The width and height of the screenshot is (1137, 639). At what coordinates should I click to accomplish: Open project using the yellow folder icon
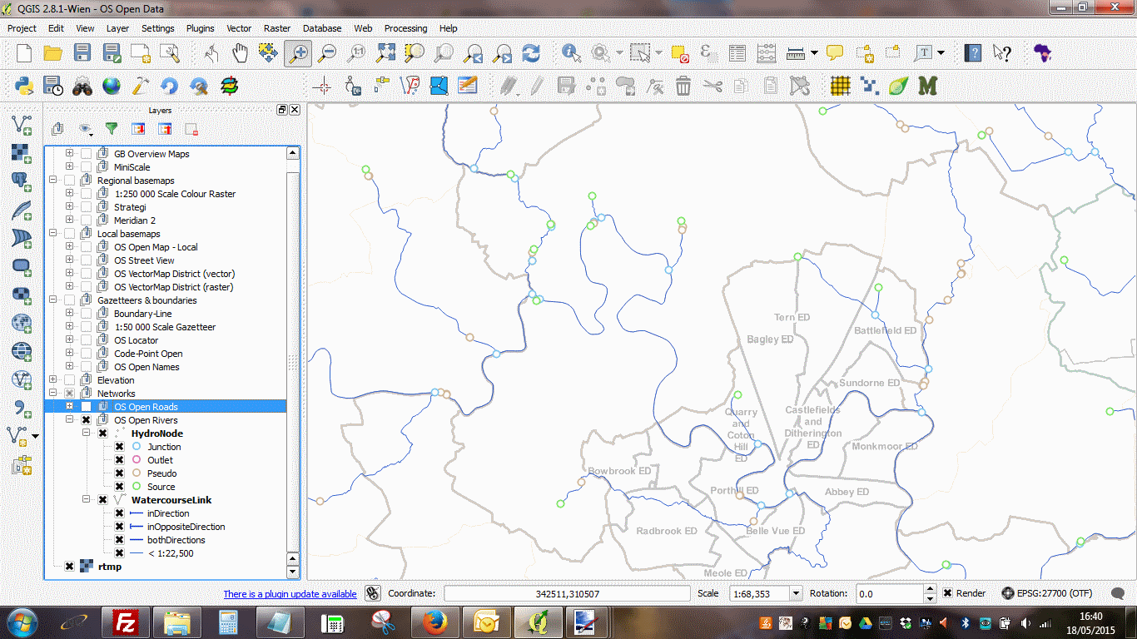(53, 53)
